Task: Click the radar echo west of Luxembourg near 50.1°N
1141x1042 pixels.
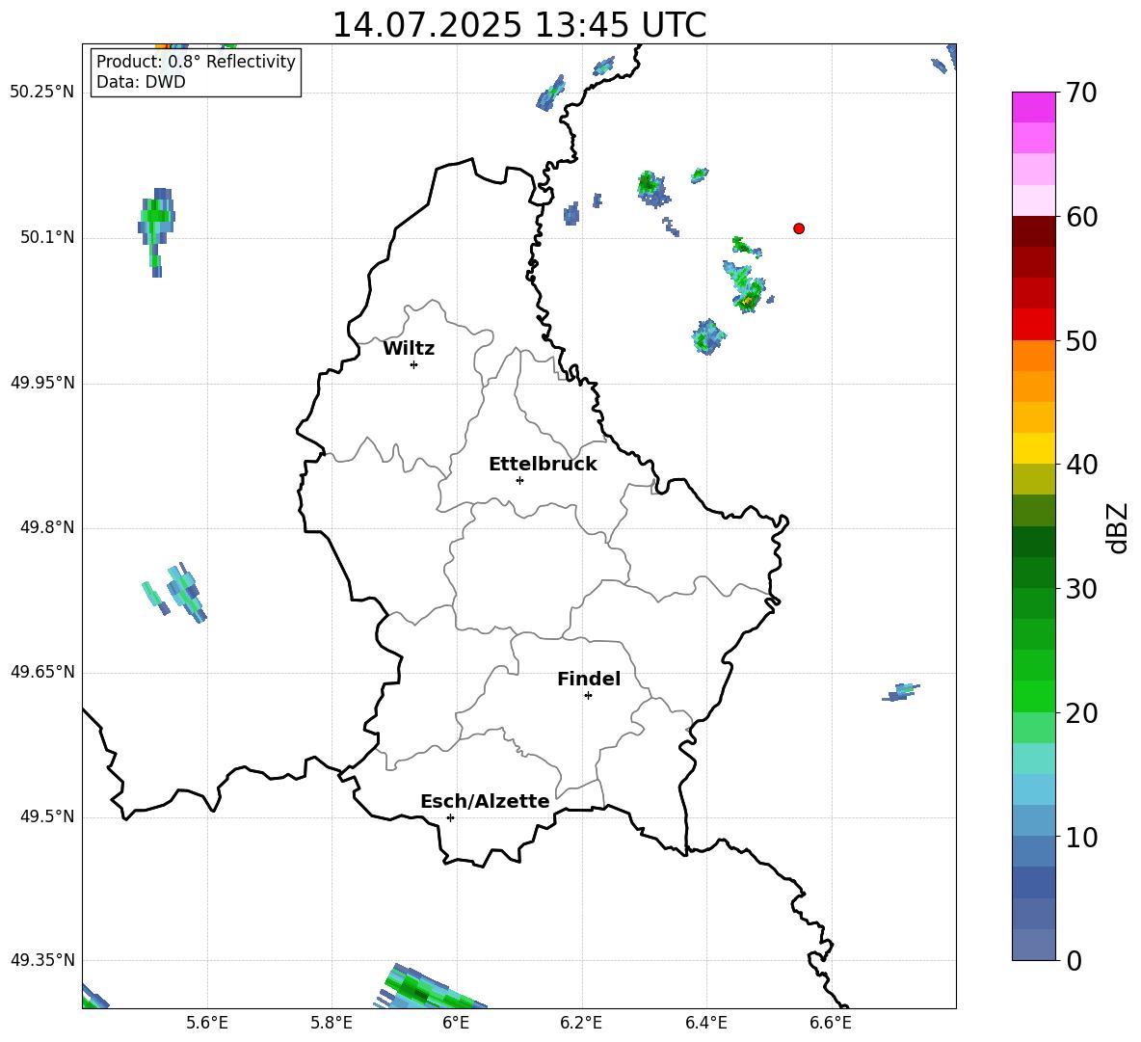Action: (x=156, y=231)
